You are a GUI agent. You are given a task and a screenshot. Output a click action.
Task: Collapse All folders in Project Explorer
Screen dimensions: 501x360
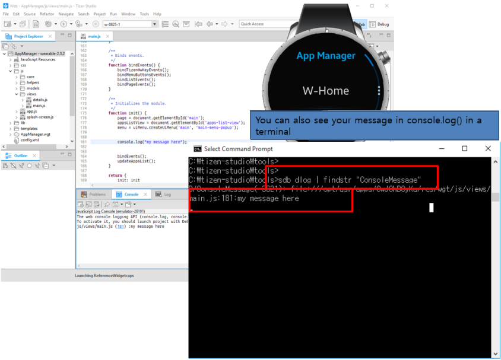point(6,47)
